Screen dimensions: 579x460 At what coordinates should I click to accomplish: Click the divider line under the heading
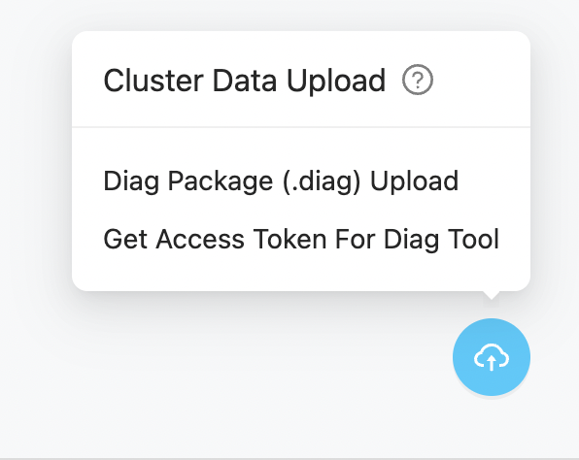pyautogui.click(x=301, y=127)
